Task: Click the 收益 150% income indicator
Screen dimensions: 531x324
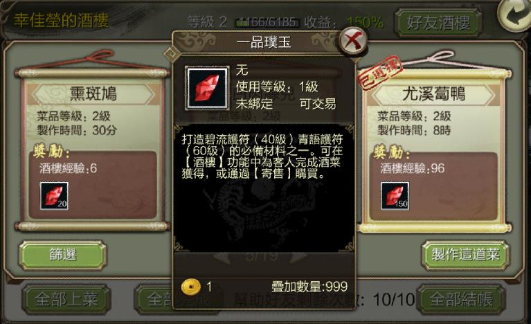Action: (x=343, y=22)
